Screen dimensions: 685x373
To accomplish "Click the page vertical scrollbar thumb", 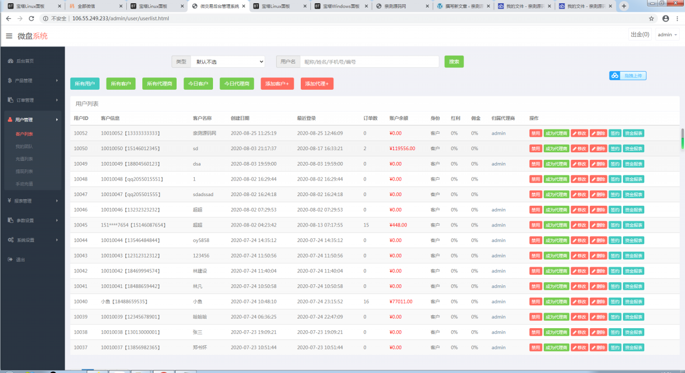I will click(682, 138).
